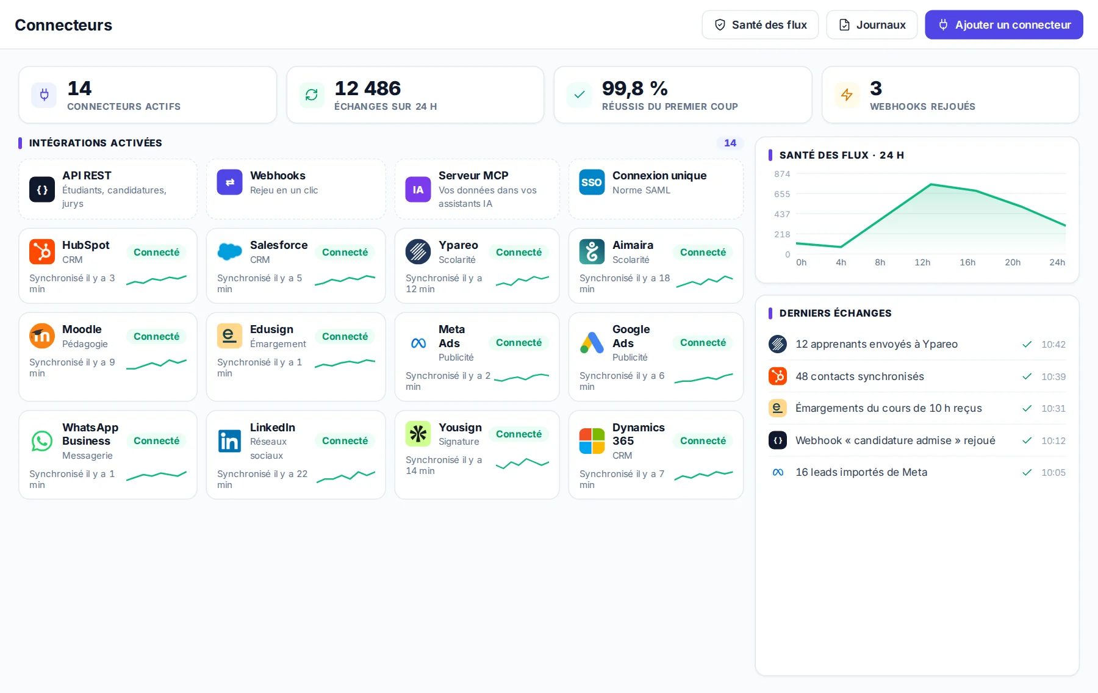The height and width of the screenshot is (693, 1098).
Task: Click the SSO Connexion unique icon
Action: 592,182
